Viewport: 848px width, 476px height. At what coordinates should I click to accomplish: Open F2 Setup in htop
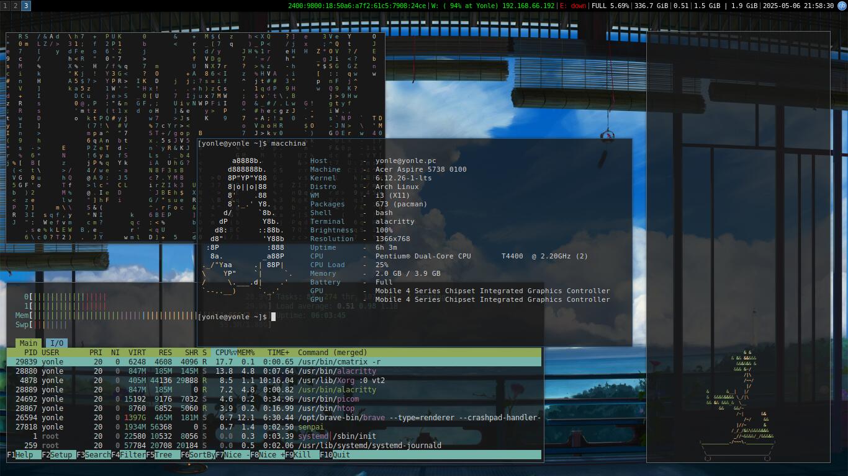(x=59, y=455)
